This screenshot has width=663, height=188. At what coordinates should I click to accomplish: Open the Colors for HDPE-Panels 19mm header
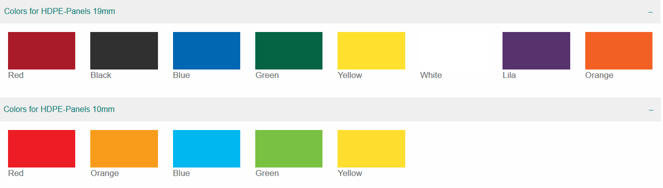point(330,11)
